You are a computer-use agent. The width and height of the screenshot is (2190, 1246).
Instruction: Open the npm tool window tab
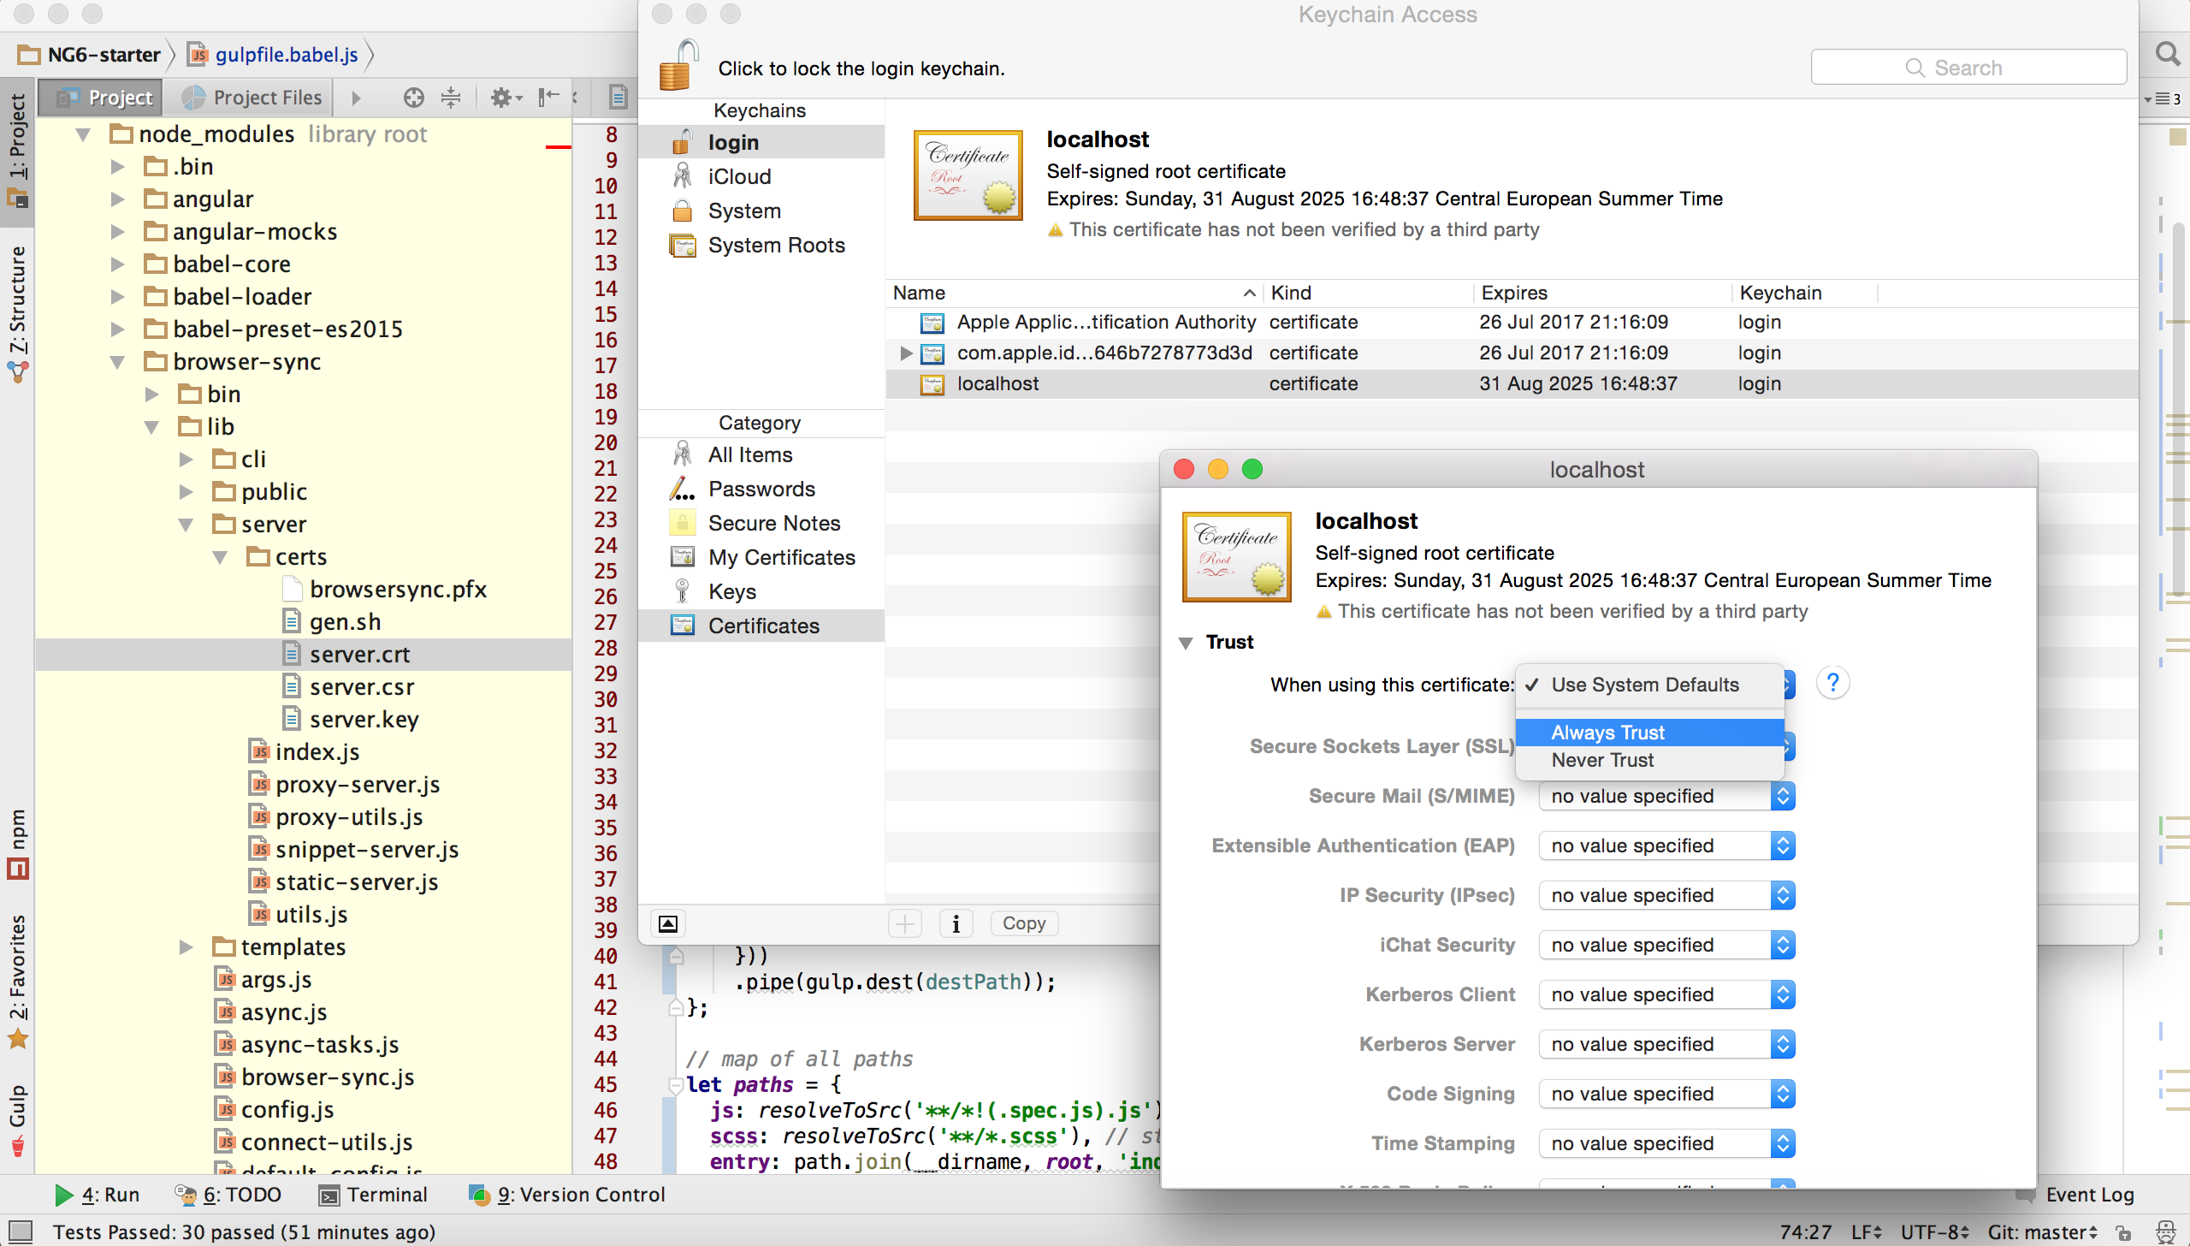tap(17, 843)
